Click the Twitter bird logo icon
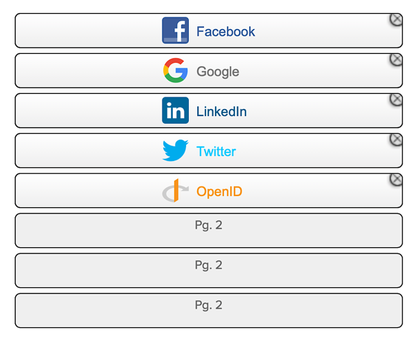 pyautogui.click(x=175, y=151)
